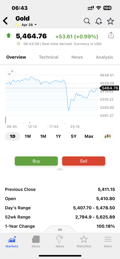Tap the 5464.76 current price chart marker

tap(109, 88)
